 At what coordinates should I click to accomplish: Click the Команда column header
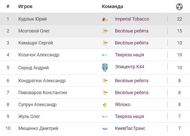coord(112,7)
